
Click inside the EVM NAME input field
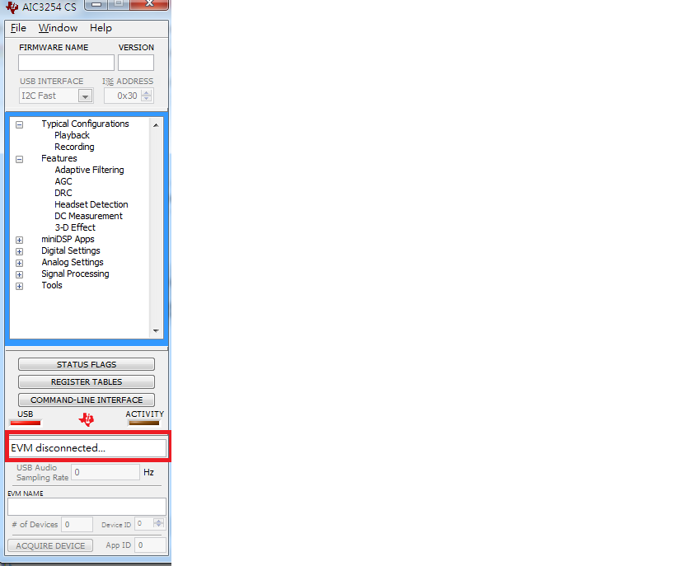[86, 505]
